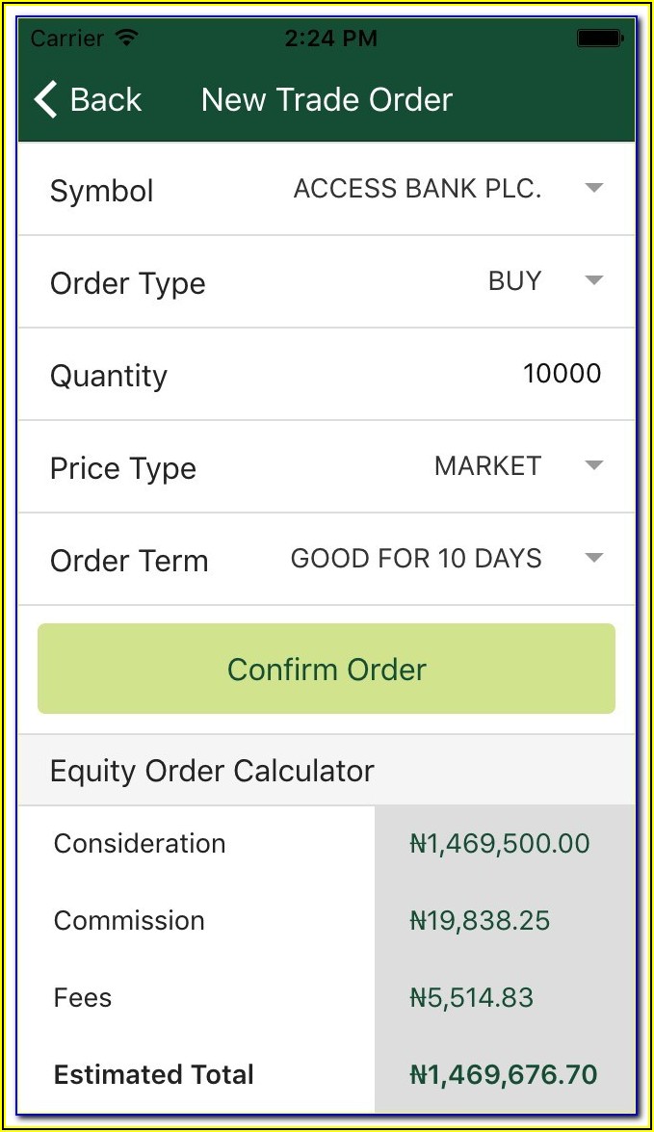Image resolution: width=654 pixels, height=1132 pixels.
Task: Expand the Symbol dropdown arrow
Action: point(594,188)
